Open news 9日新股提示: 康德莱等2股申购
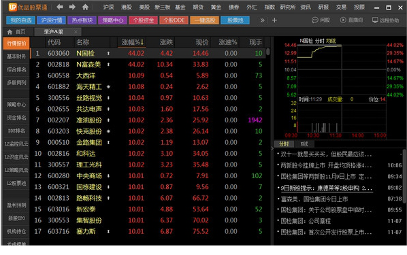The image size is (407, 255). [327, 188]
